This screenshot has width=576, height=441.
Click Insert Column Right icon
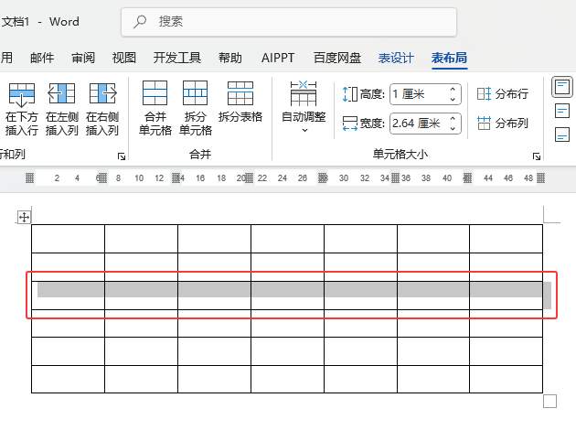point(102,93)
